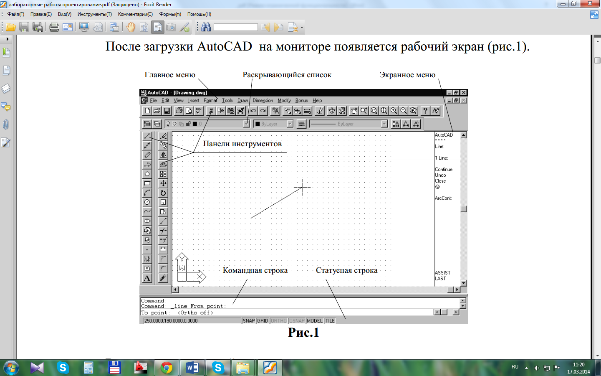Open the Инструменты(T) menu
Viewport: 601px width, 376px height.
click(x=95, y=14)
